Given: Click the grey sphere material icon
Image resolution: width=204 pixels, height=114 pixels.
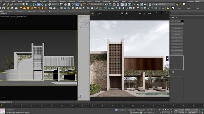Looking at the screenshot, I should point(73,8).
